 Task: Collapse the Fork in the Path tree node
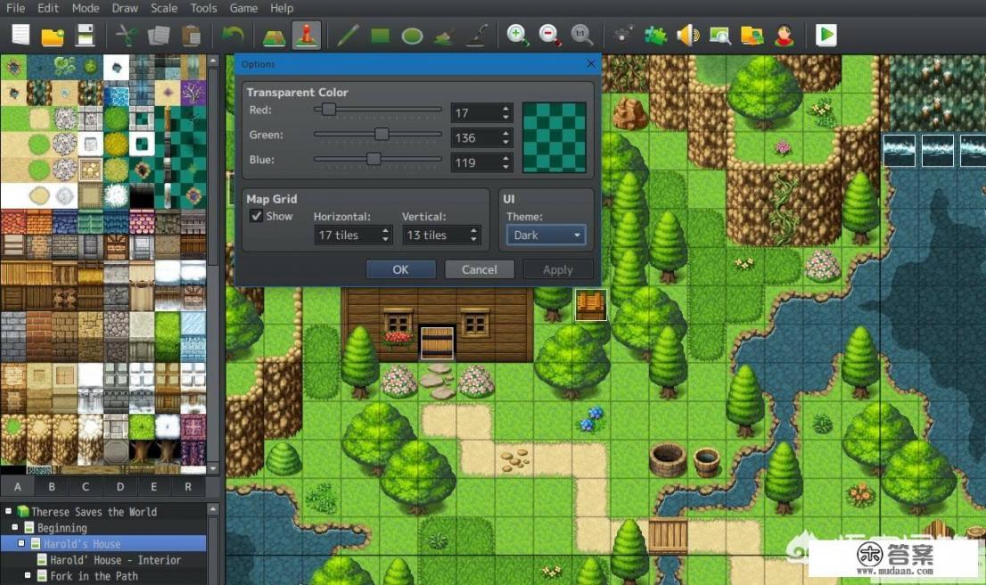pyautogui.click(x=28, y=575)
